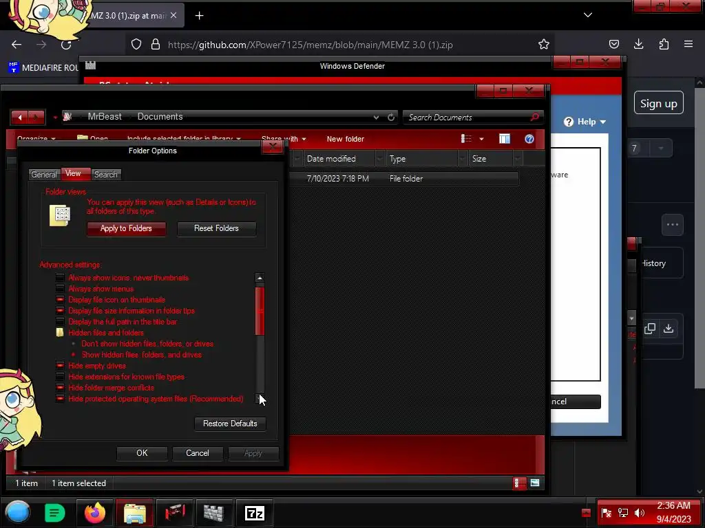Toggle Hide folder merge conflicts
The width and height of the screenshot is (705, 528).
pos(60,388)
